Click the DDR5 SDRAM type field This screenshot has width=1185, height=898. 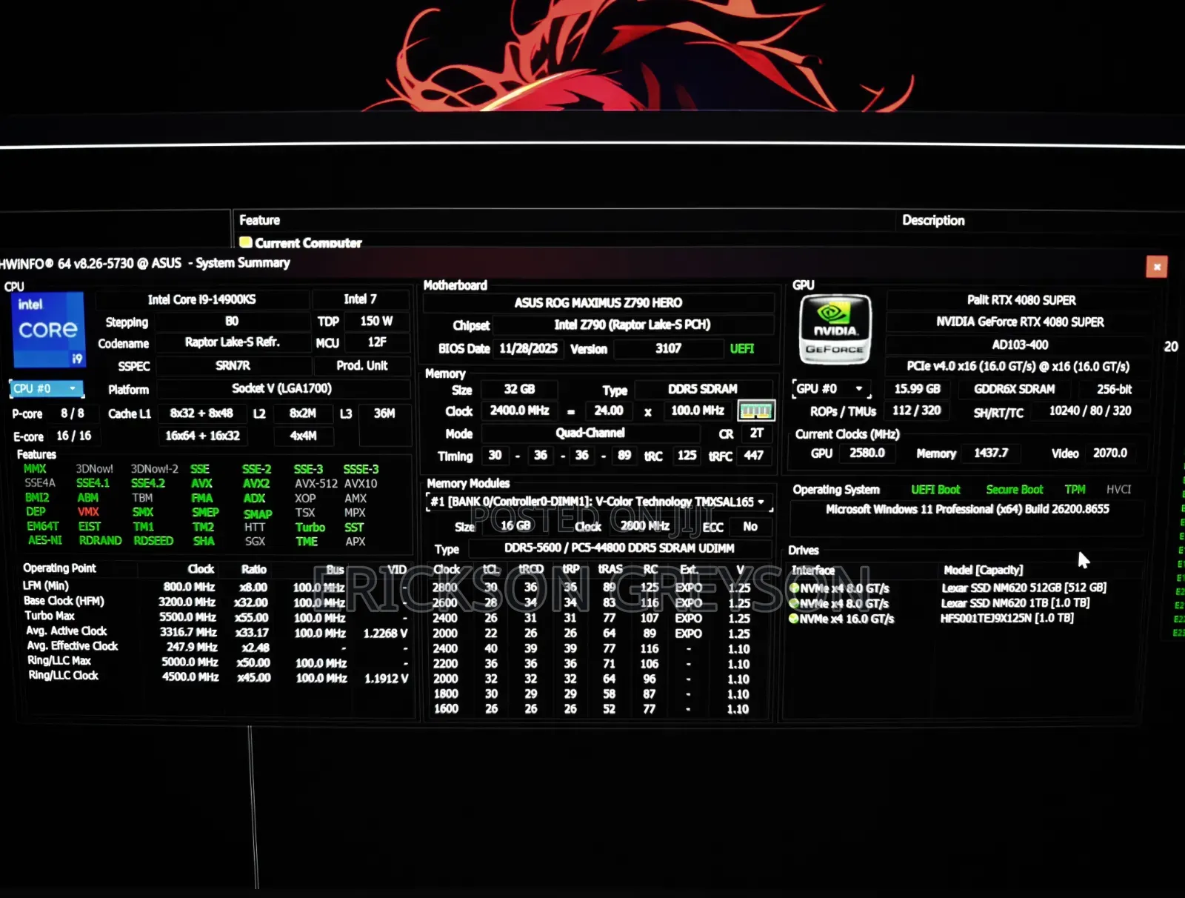tap(702, 389)
